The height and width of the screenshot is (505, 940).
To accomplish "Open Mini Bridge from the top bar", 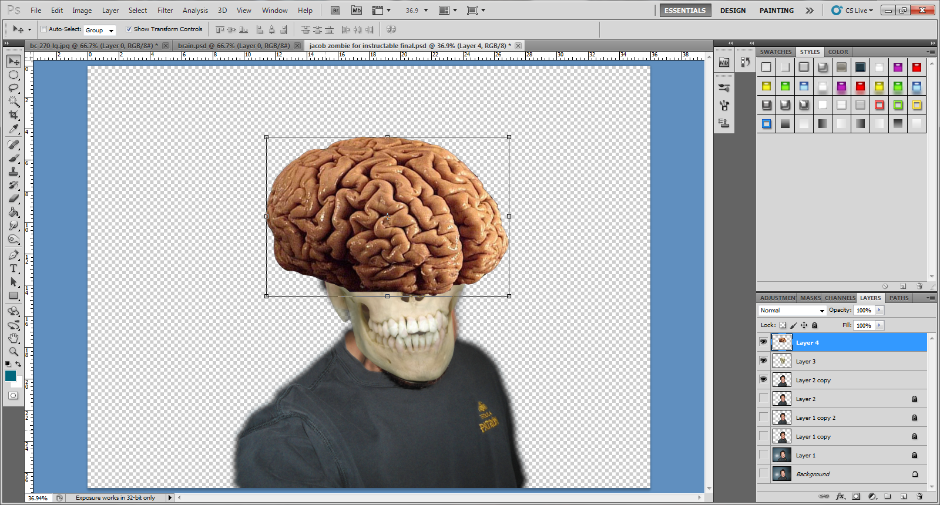I will 357,10.
